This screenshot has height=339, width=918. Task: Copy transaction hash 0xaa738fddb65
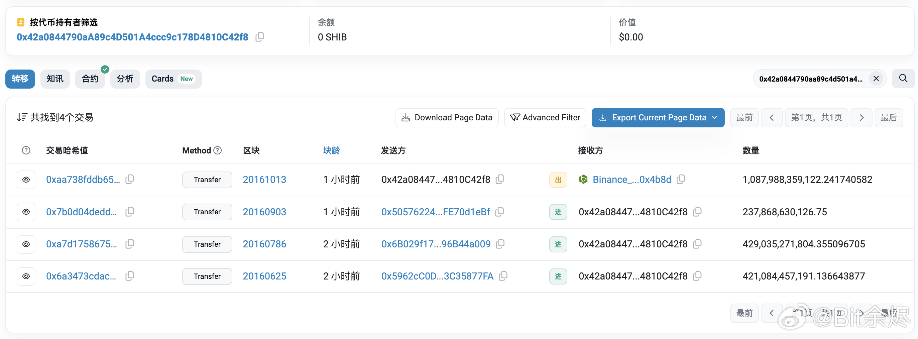point(130,179)
